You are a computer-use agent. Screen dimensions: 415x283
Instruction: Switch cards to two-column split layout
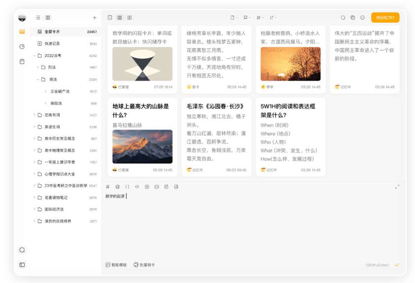(x=130, y=18)
